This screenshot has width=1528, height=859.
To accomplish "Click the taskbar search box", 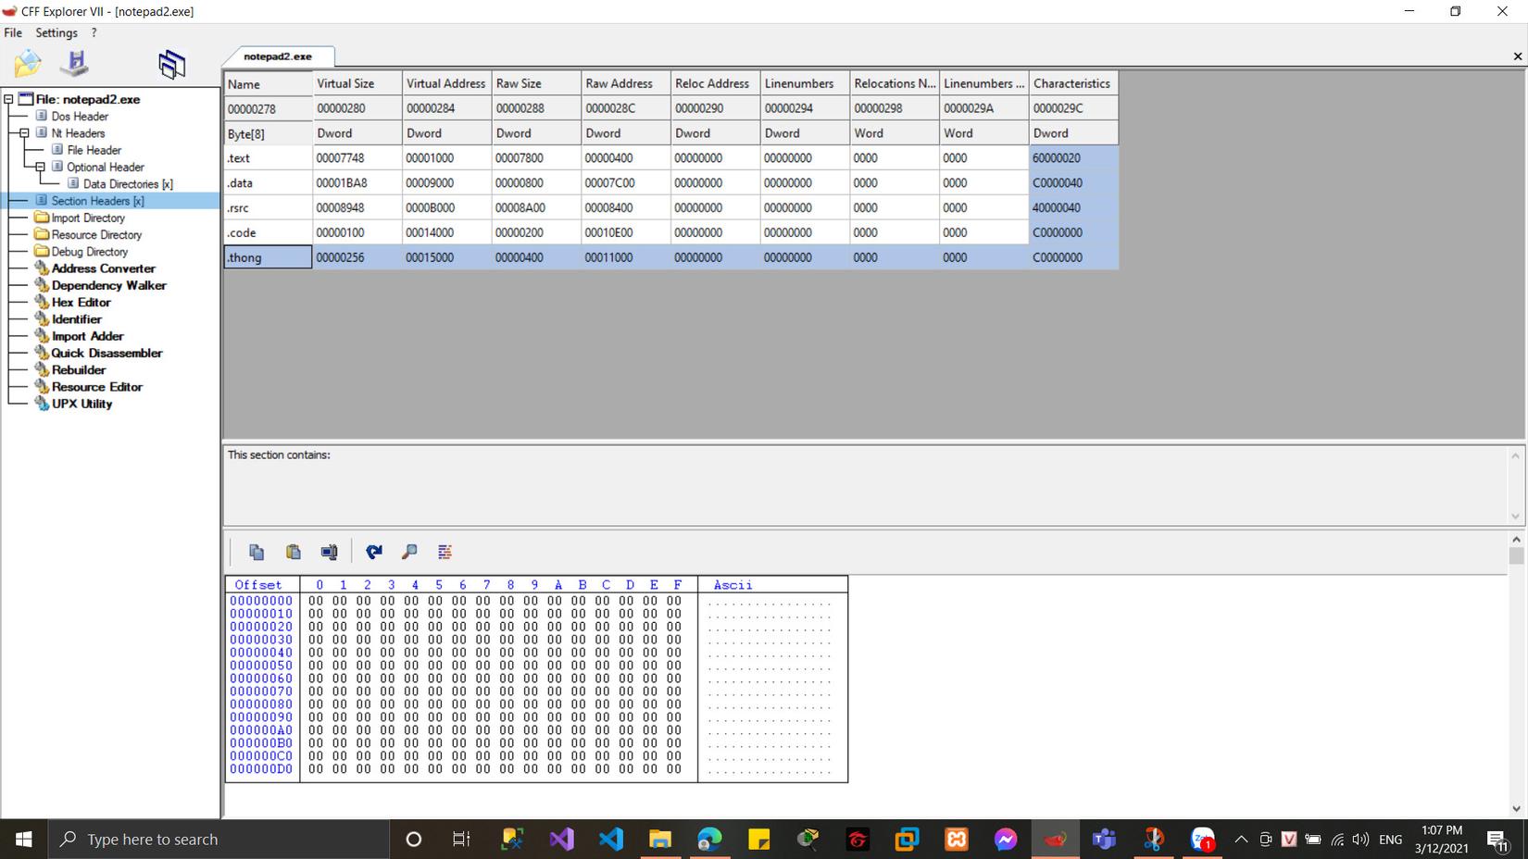I will [219, 840].
